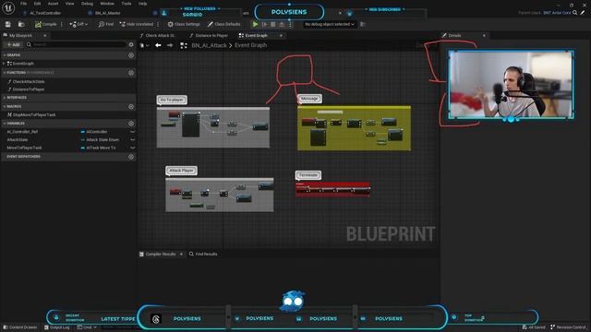The image size is (591, 332).
Task: Open the Edit menu
Action: click(37, 4)
